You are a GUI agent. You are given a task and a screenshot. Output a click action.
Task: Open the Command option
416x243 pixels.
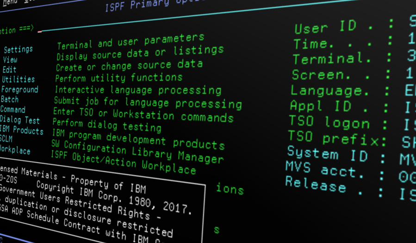12,110
